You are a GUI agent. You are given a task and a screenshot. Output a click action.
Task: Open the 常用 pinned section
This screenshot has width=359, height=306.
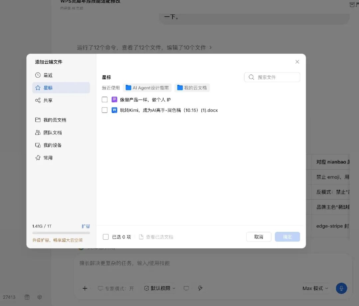[61, 158]
